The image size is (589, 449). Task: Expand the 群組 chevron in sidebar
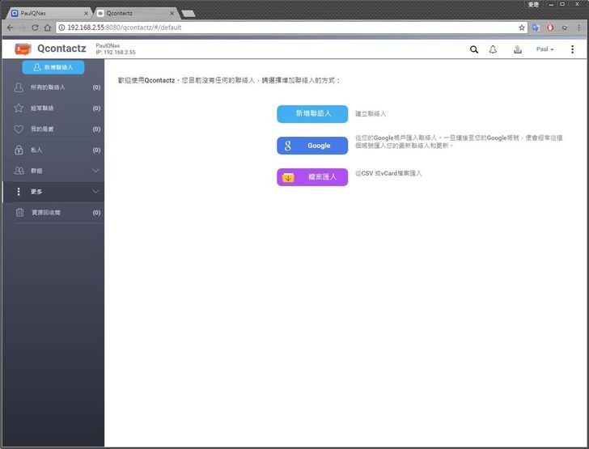95,171
